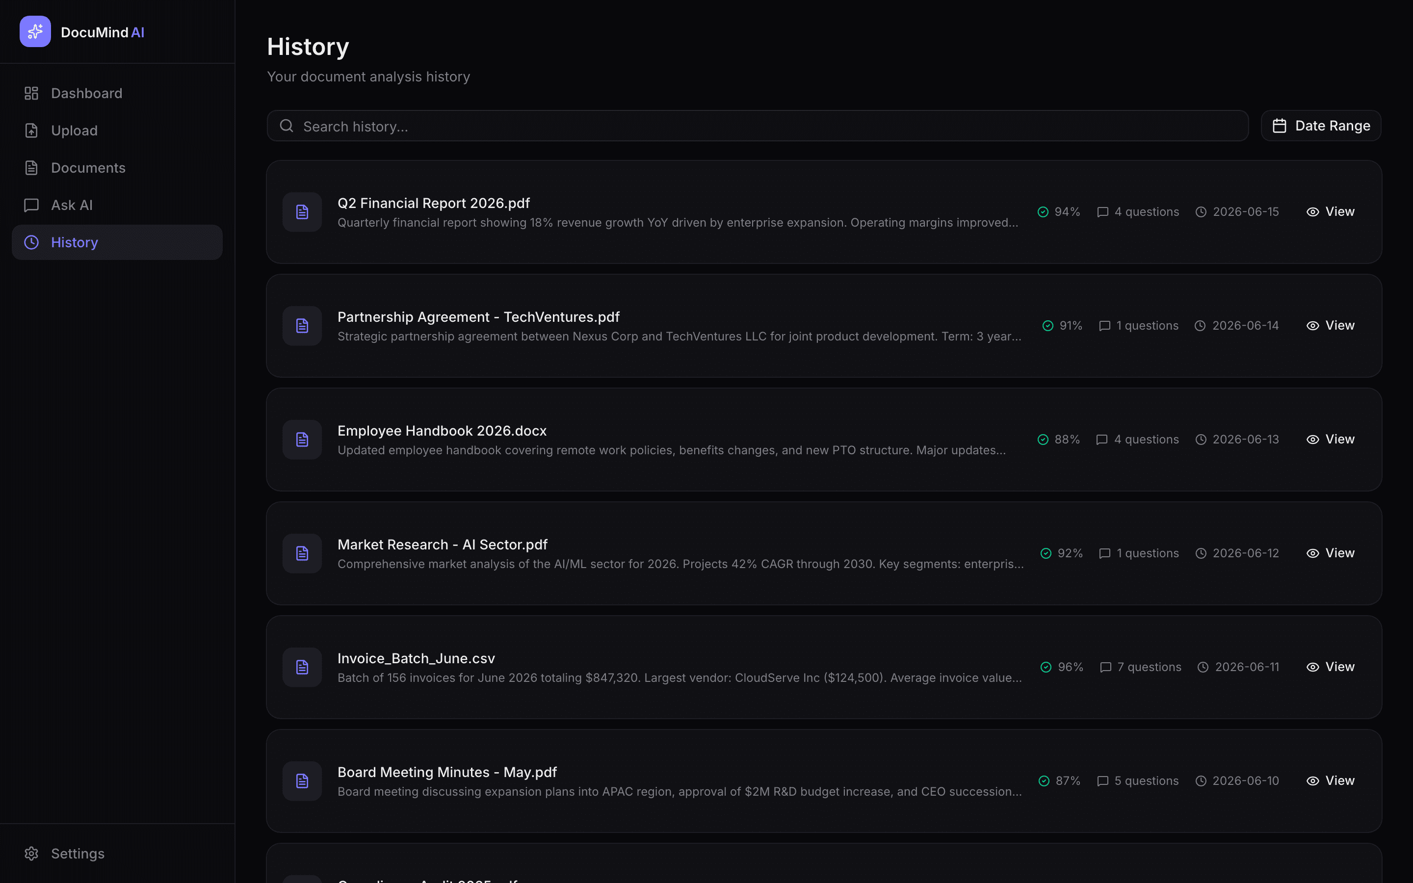Click the 4 questions label on Employee Handbook row
The width and height of the screenshot is (1413, 883).
tap(1146, 440)
